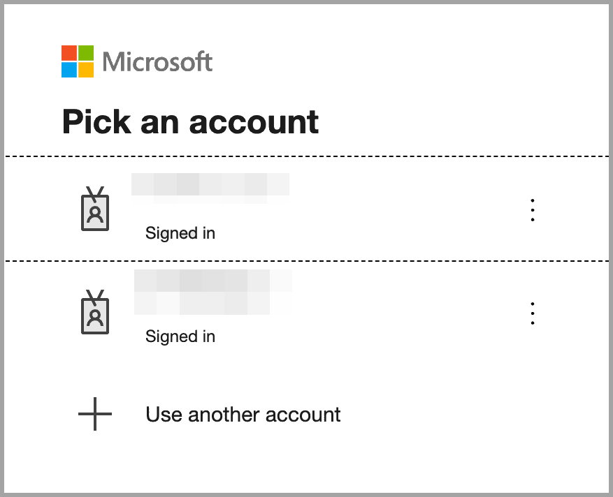
Task: Click the plus icon for another account
Action: (x=95, y=415)
